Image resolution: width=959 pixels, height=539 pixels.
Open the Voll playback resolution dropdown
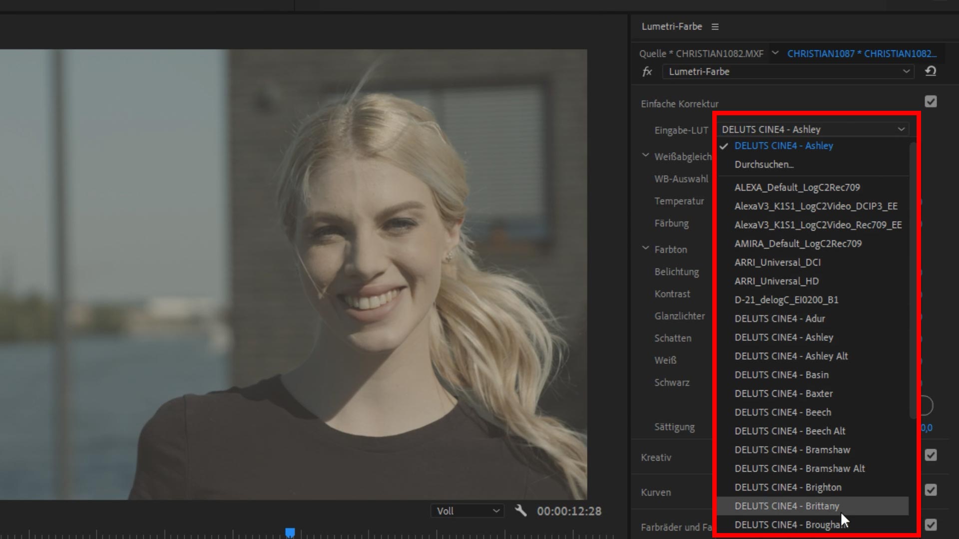click(467, 511)
